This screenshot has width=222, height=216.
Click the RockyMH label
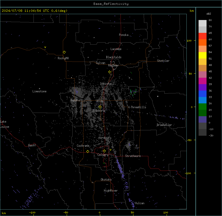pos(63,58)
